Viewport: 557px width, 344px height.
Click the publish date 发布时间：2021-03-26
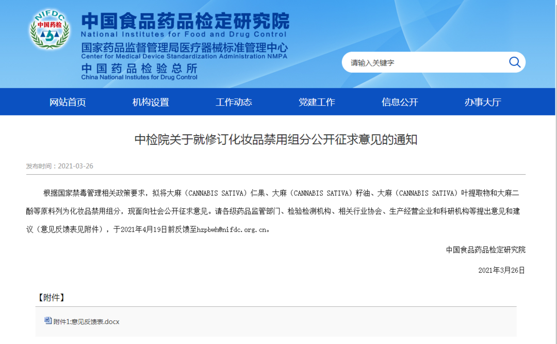point(59,166)
